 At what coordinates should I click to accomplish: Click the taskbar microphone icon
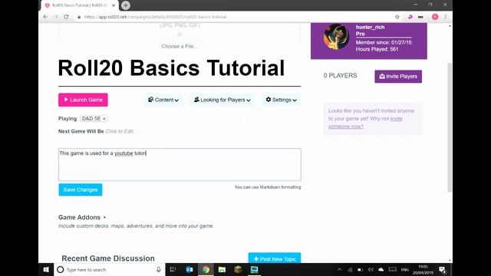point(159,269)
